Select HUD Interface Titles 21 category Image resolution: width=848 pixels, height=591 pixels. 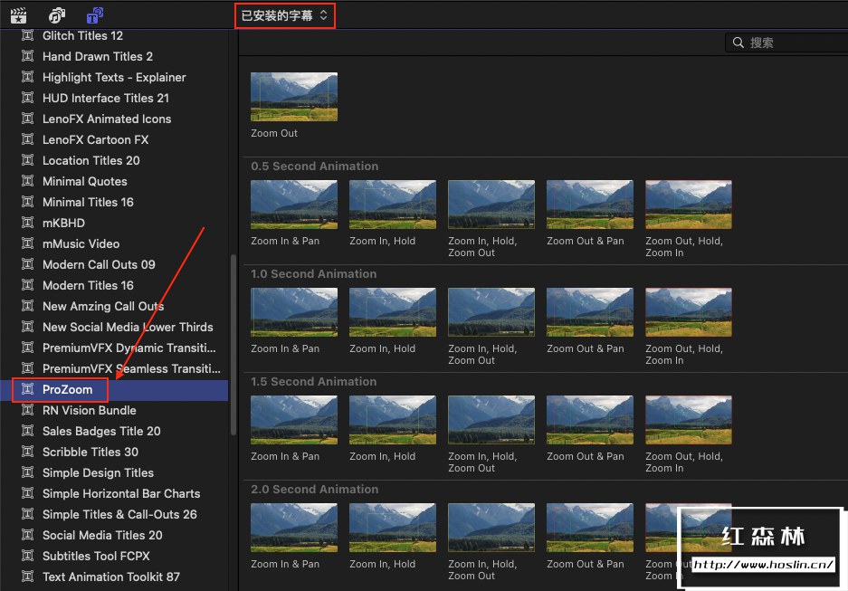(x=114, y=98)
